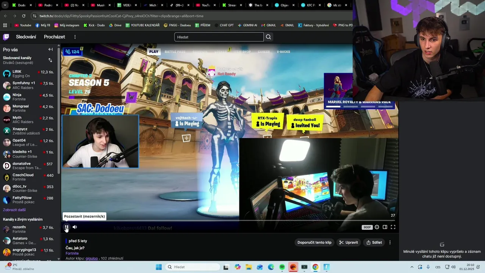Open the Kick - Dodo bookmark
This screenshot has width=485, height=273.
pos(94,25)
